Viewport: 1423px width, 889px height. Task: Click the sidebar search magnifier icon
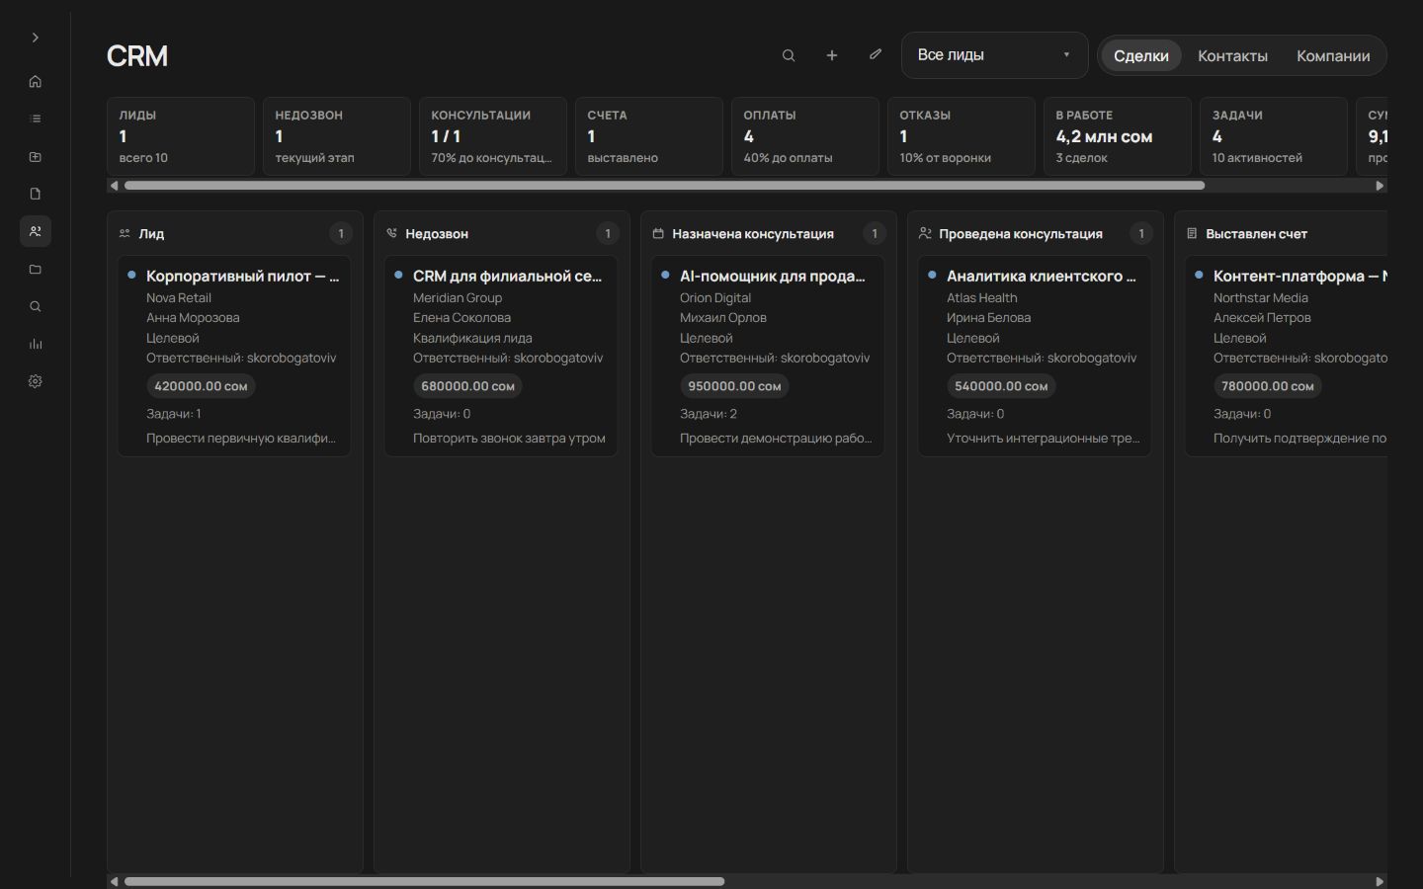tap(36, 306)
